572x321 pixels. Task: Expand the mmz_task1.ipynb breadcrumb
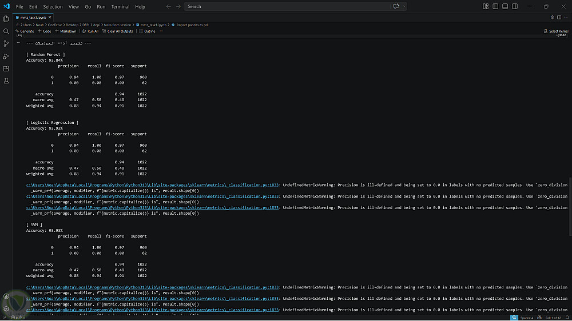pos(151,25)
